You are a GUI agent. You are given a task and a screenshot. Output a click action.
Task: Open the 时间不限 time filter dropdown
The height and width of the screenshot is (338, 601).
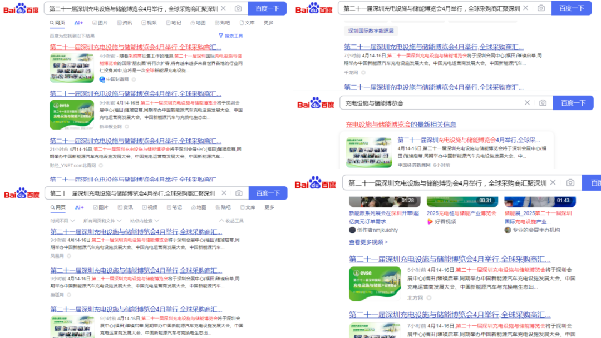click(x=61, y=221)
